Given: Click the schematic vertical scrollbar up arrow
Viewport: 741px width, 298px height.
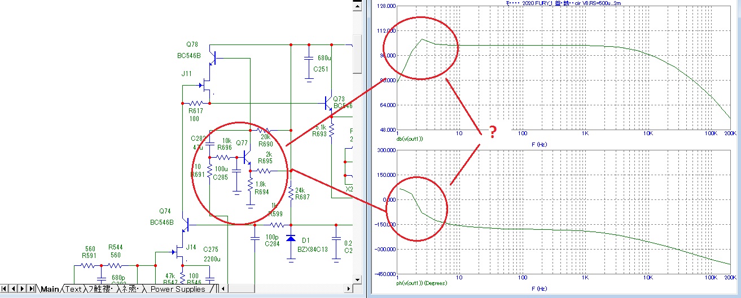Looking at the screenshot, I should pos(357,5).
